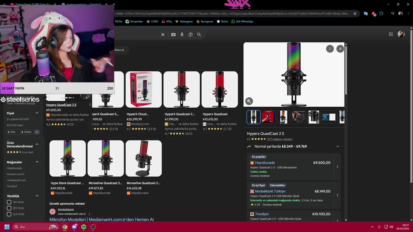Open the Google account profile picture
The width and height of the screenshot is (413, 232).
coord(401,34)
